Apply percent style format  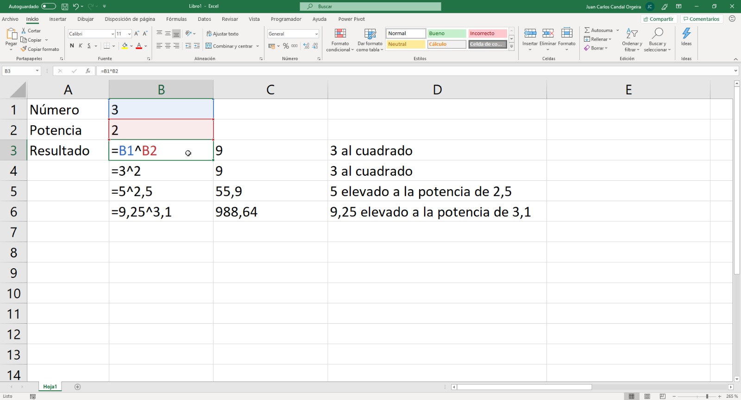[286, 46]
